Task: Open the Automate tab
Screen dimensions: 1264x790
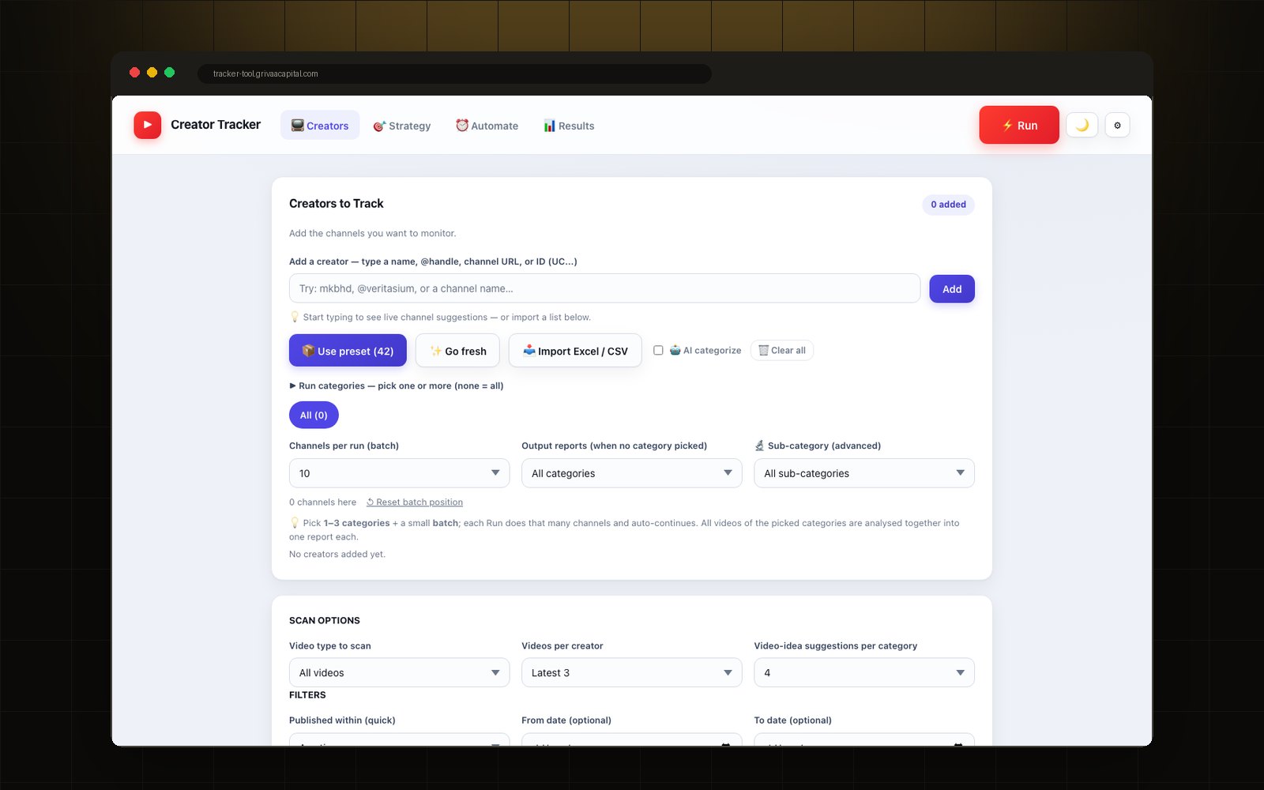Action: (487, 126)
